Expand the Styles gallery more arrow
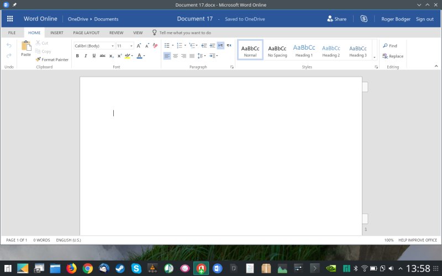 click(x=374, y=57)
